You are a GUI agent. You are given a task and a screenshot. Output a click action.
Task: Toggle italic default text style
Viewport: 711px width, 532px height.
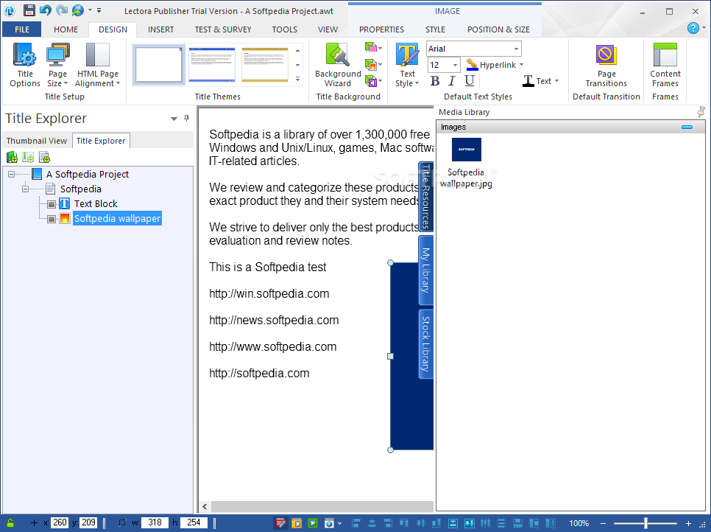coord(452,81)
